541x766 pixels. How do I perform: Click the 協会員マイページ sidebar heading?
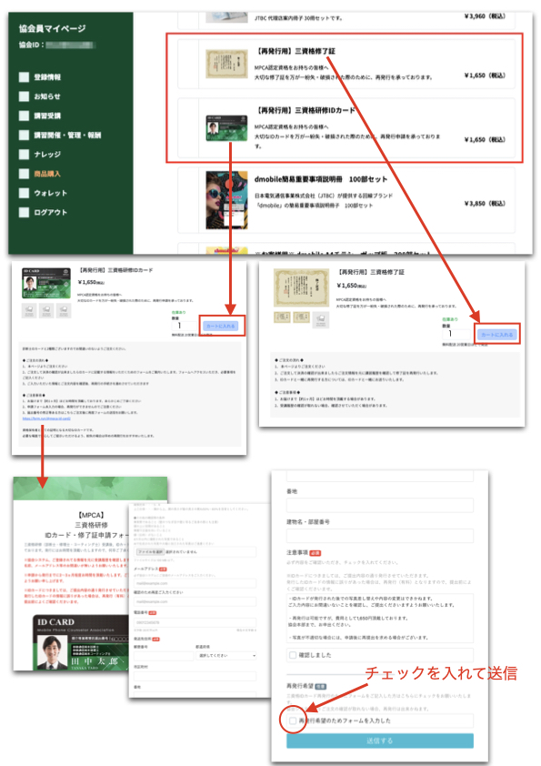(52, 28)
